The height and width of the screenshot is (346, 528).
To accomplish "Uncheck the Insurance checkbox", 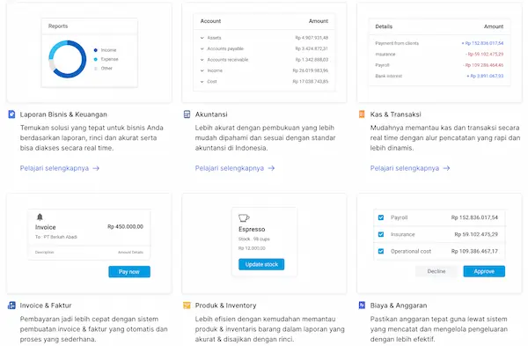I will pyautogui.click(x=381, y=234).
